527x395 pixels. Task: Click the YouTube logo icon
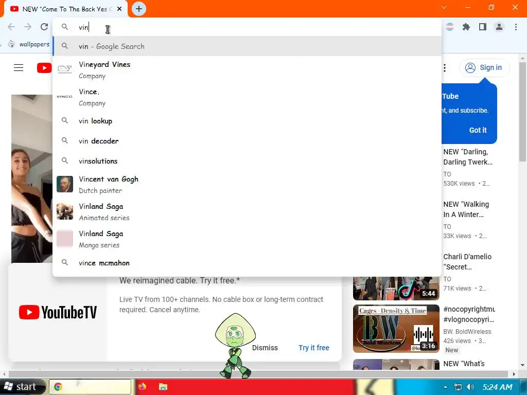click(x=44, y=68)
